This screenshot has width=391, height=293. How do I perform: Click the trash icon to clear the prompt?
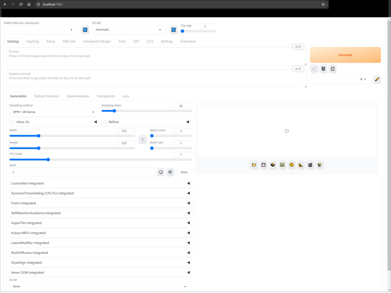(323, 69)
